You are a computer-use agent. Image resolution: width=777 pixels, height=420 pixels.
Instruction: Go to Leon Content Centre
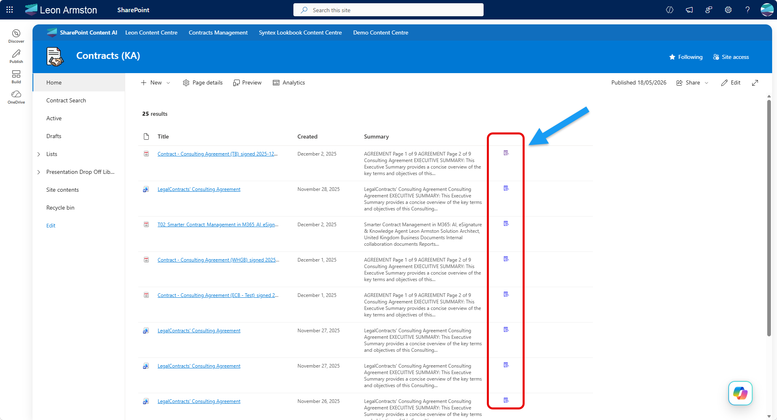pos(151,32)
